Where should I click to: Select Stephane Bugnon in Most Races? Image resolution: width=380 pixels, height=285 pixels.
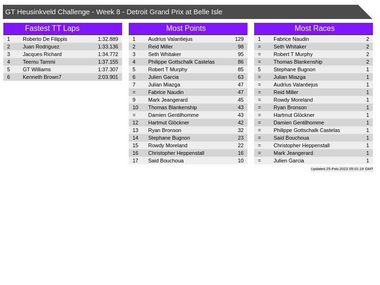coord(294,69)
